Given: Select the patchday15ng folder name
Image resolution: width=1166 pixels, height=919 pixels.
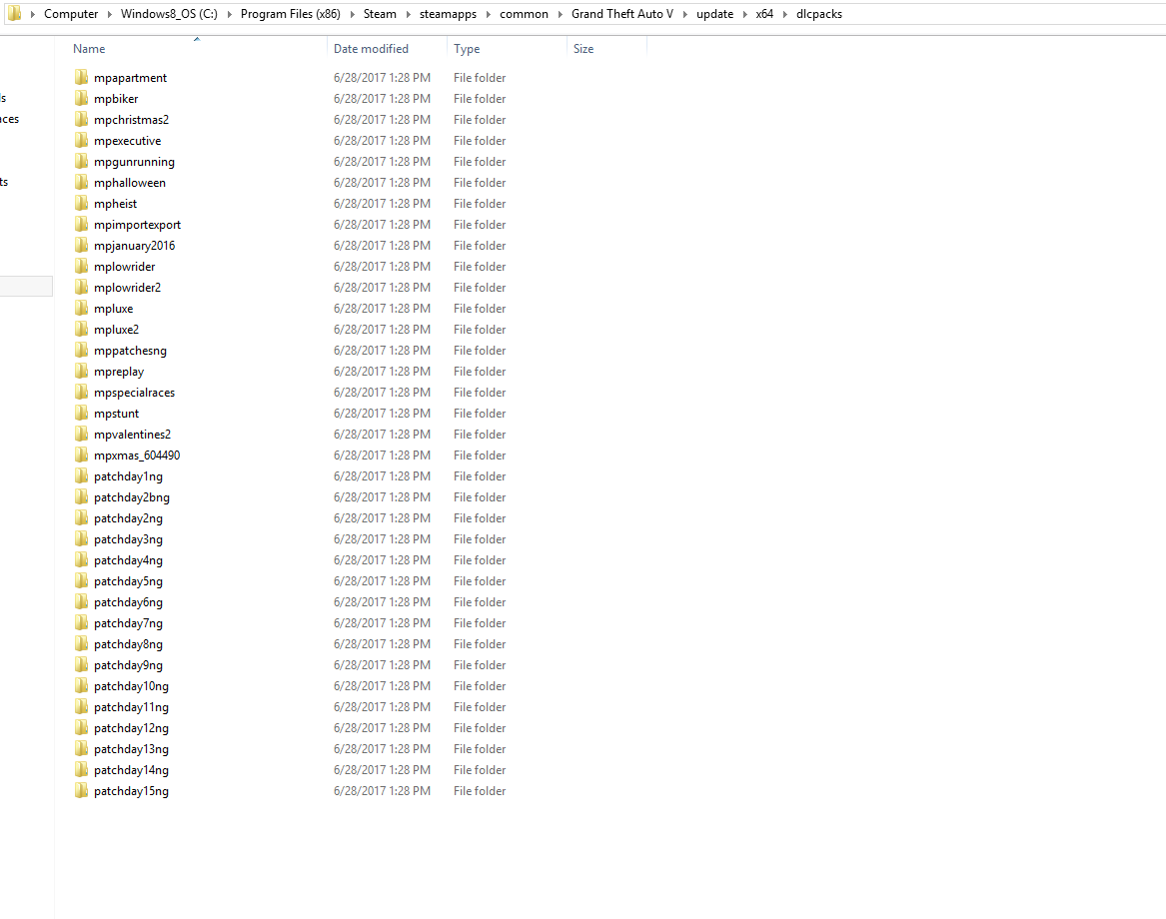Looking at the screenshot, I should coord(131,791).
